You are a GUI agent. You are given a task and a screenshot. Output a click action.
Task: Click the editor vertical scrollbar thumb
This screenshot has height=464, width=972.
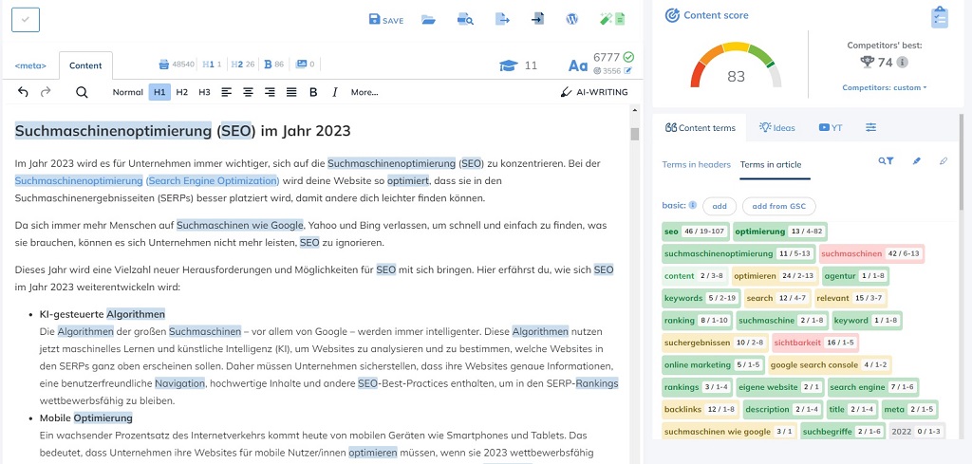pyautogui.click(x=634, y=135)
